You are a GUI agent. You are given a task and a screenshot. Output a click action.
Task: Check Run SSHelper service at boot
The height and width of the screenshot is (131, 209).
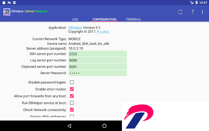pos(72,103)
